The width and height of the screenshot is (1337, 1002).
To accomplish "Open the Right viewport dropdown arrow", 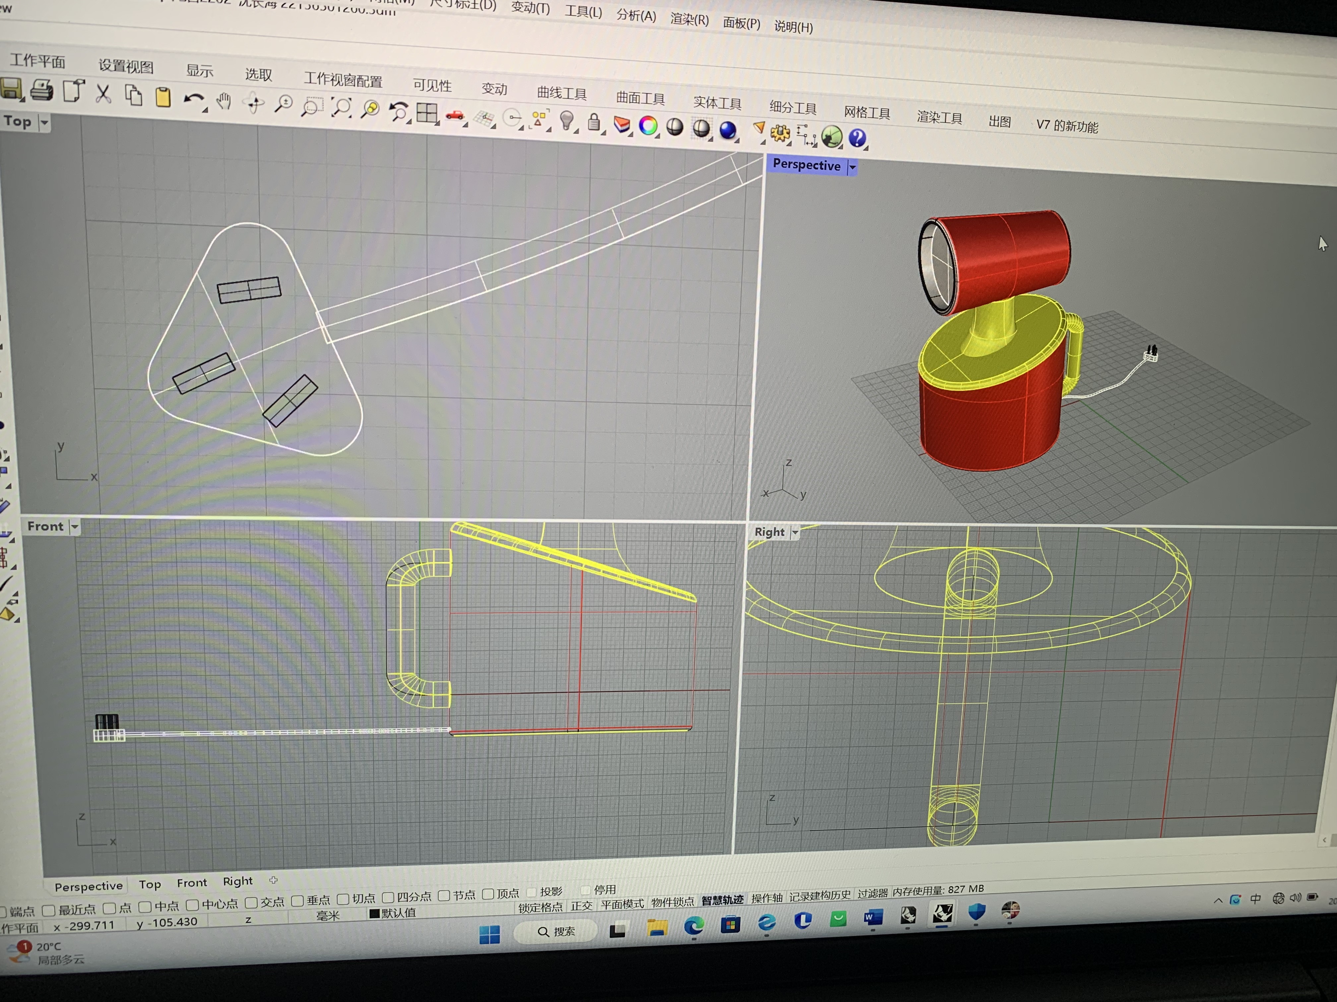I will [796, 533].
